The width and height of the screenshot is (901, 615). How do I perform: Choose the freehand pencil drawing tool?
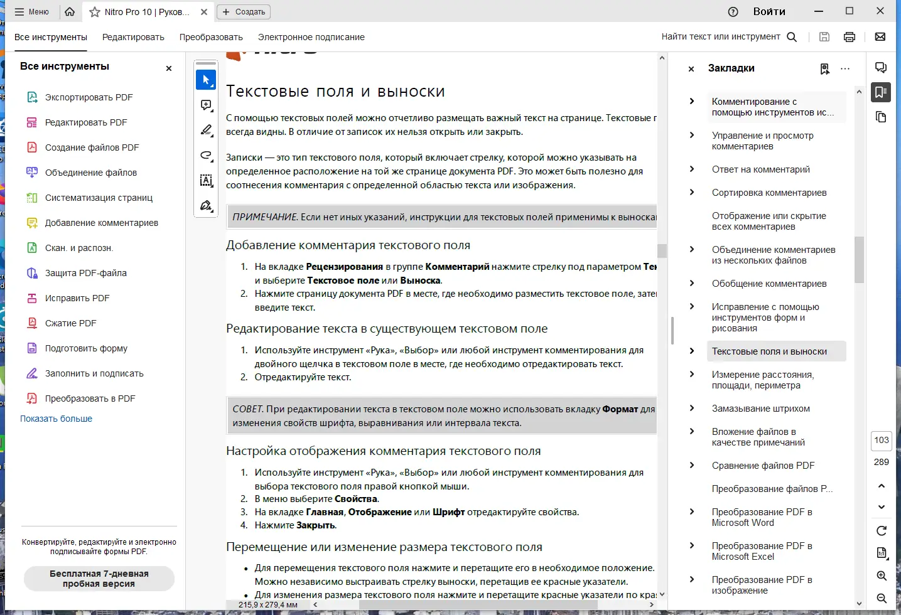[206, 156]
